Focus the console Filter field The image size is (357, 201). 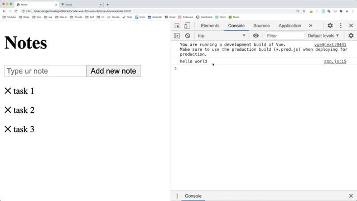(x=284, y=36)
